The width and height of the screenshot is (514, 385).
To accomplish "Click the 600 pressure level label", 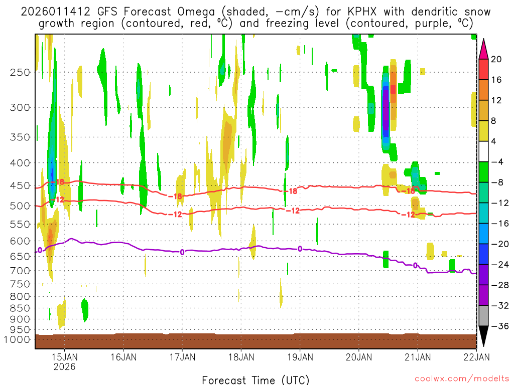I will pos(20,241).
